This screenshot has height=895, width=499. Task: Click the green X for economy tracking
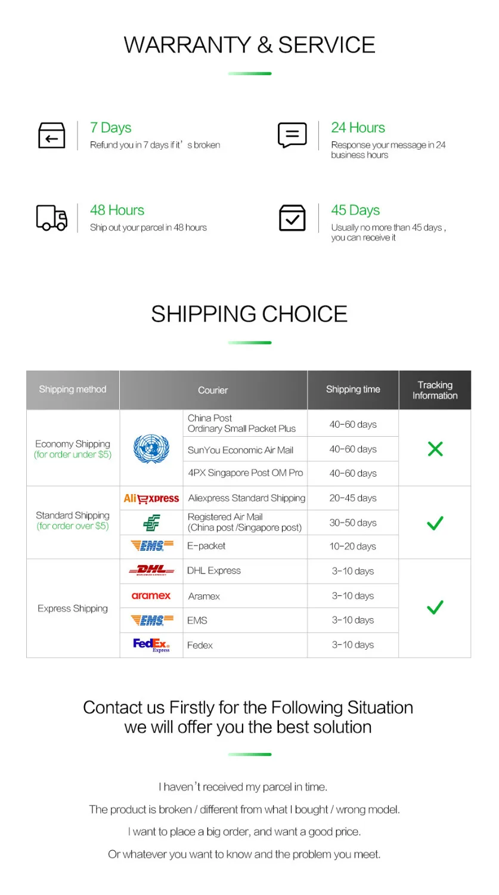click(435, 449)
